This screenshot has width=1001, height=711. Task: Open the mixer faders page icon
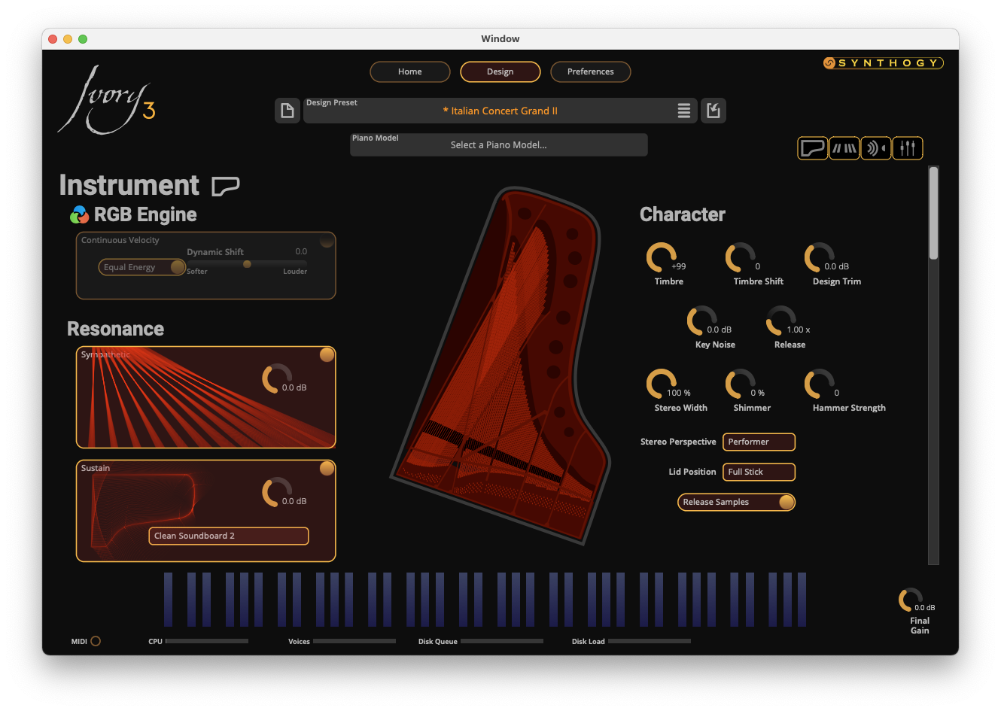click(x=908, y=148)
